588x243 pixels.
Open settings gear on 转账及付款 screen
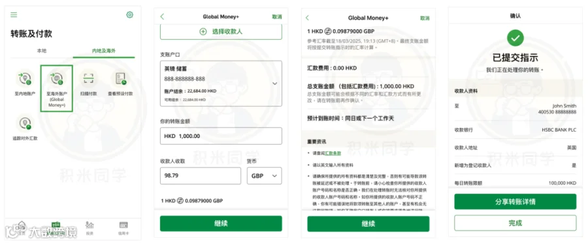click(130, 15)
